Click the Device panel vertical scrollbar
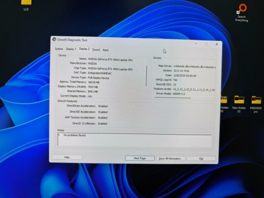Screen dimensions: 264x198 click(x=146, y=76)
